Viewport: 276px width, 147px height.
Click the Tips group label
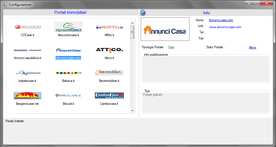pos(147,91)
